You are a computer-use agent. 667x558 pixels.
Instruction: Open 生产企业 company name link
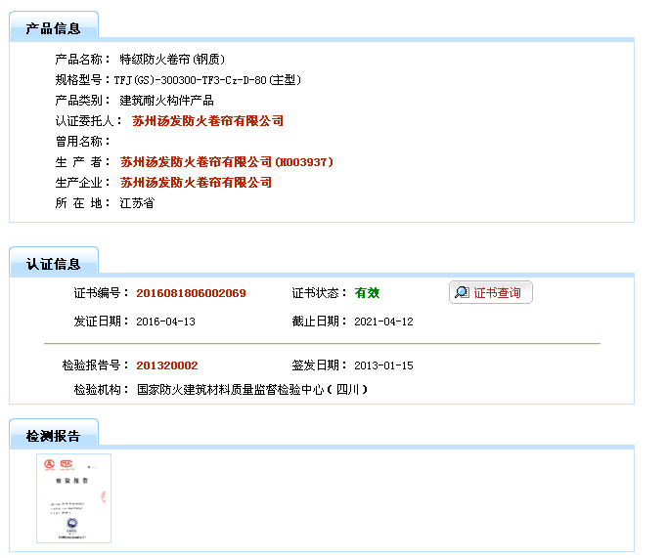[x=196, y=183]
